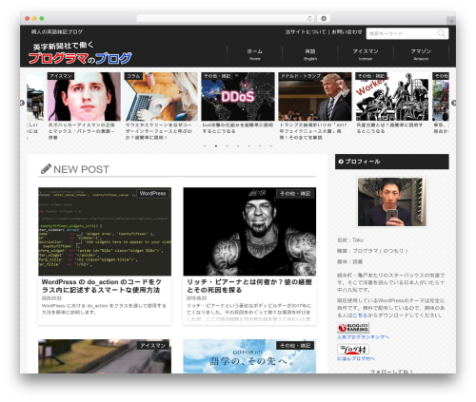Image resolution: width=476 pixels, height=402 pixels.
Task: Open the Workers illustration carousel thumbnail
Action: click(392, 97)
